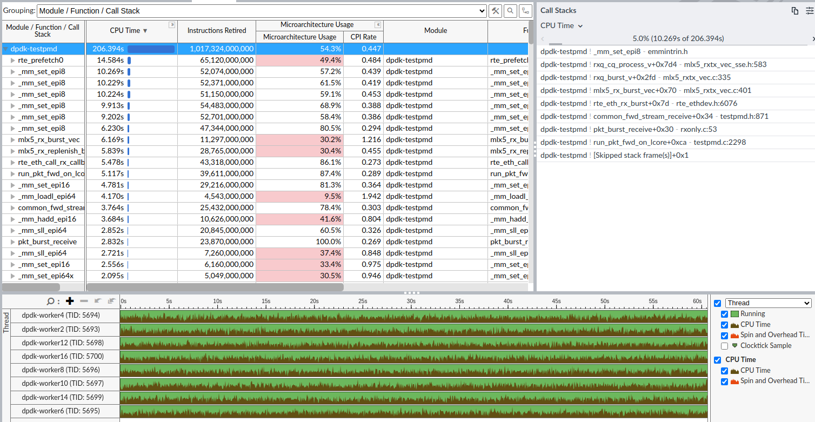This screenshot has height=422, width=815.
Task: Open the customize grouping tool (hammer icon)
Action: point(495,11)
